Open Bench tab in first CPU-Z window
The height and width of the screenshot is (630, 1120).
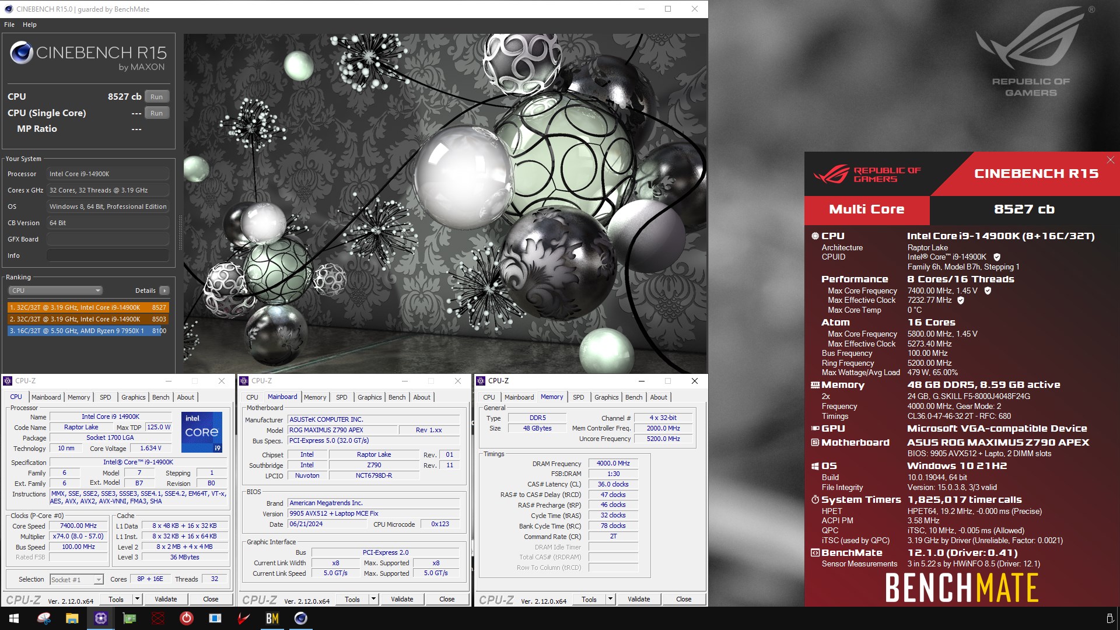[x=161, y=397]
